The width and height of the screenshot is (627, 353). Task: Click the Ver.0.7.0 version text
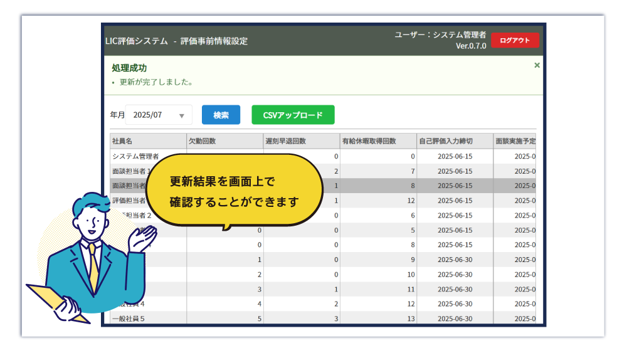click(471, 46)
